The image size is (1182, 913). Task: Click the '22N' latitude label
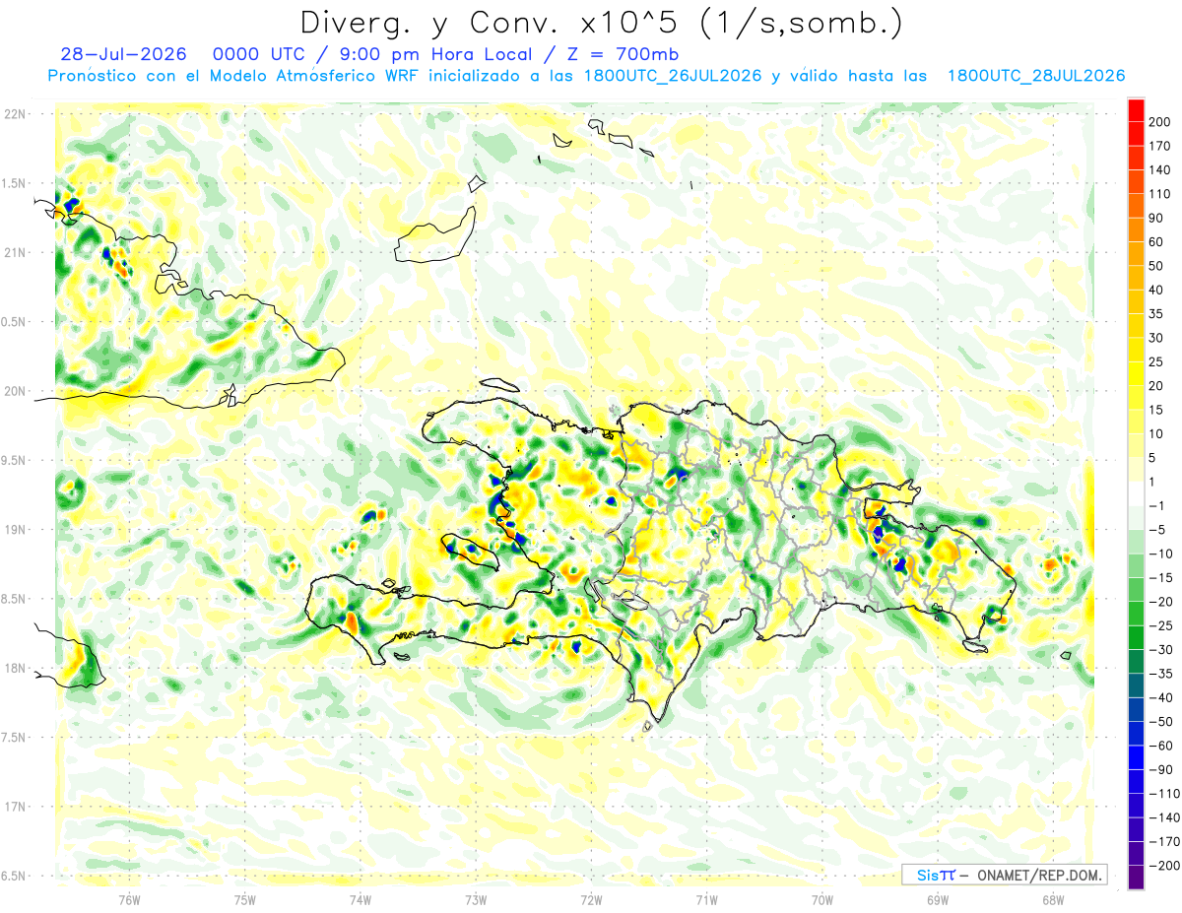click(x=15, y=114)
